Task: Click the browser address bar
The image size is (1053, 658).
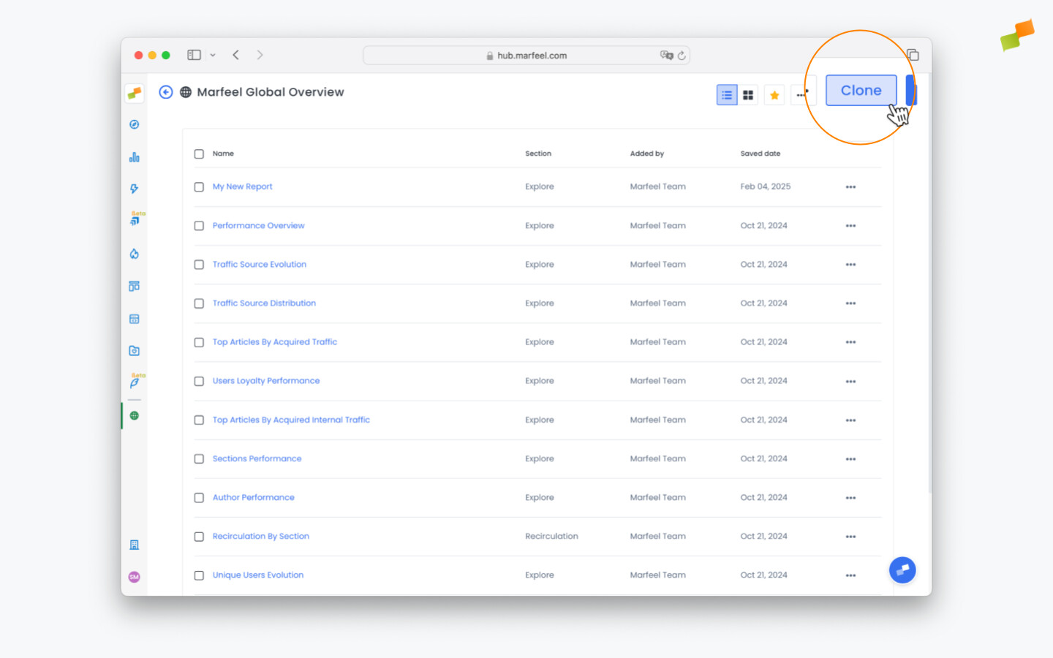Action: tap(526, 56)
